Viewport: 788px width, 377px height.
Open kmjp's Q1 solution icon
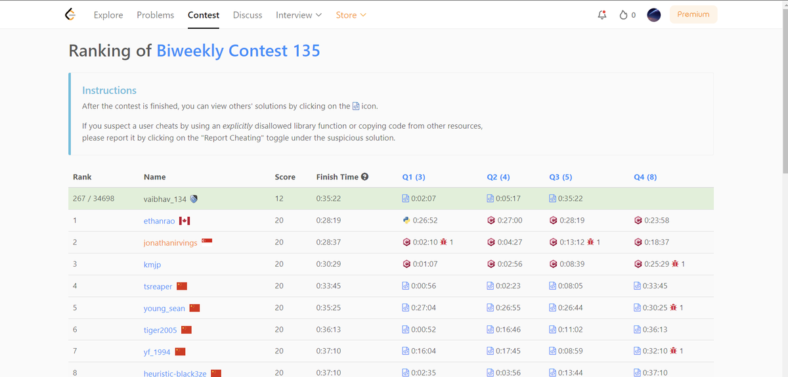coord(406,264)
